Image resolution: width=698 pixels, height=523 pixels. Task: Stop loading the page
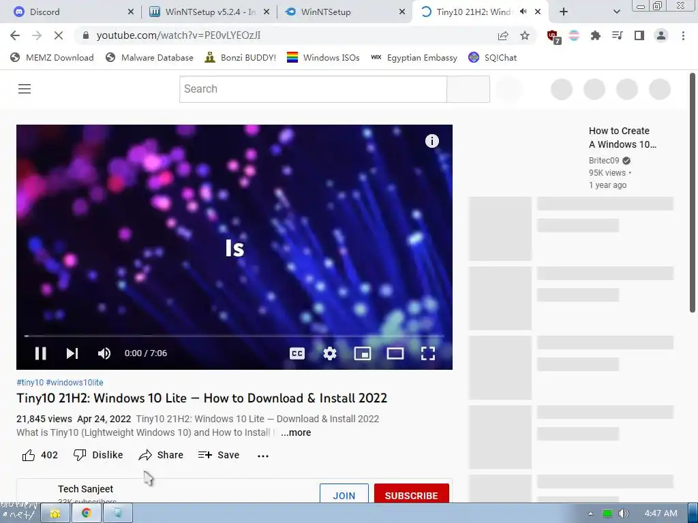[x=59, y=35]
